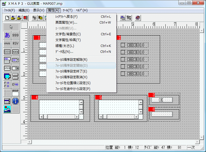206x152 pixels.
Task: Choose フォーカスを位置順に設定(S) menu item
Action: [x=81, y=83]
